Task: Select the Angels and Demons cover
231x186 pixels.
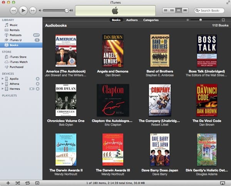Action: coord(113,50)
